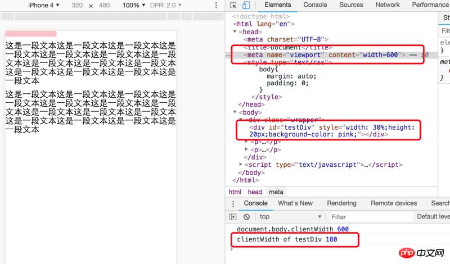Open device toolbar three-dot options menu
Screen dimensions: 450x264
pos(217,5)
